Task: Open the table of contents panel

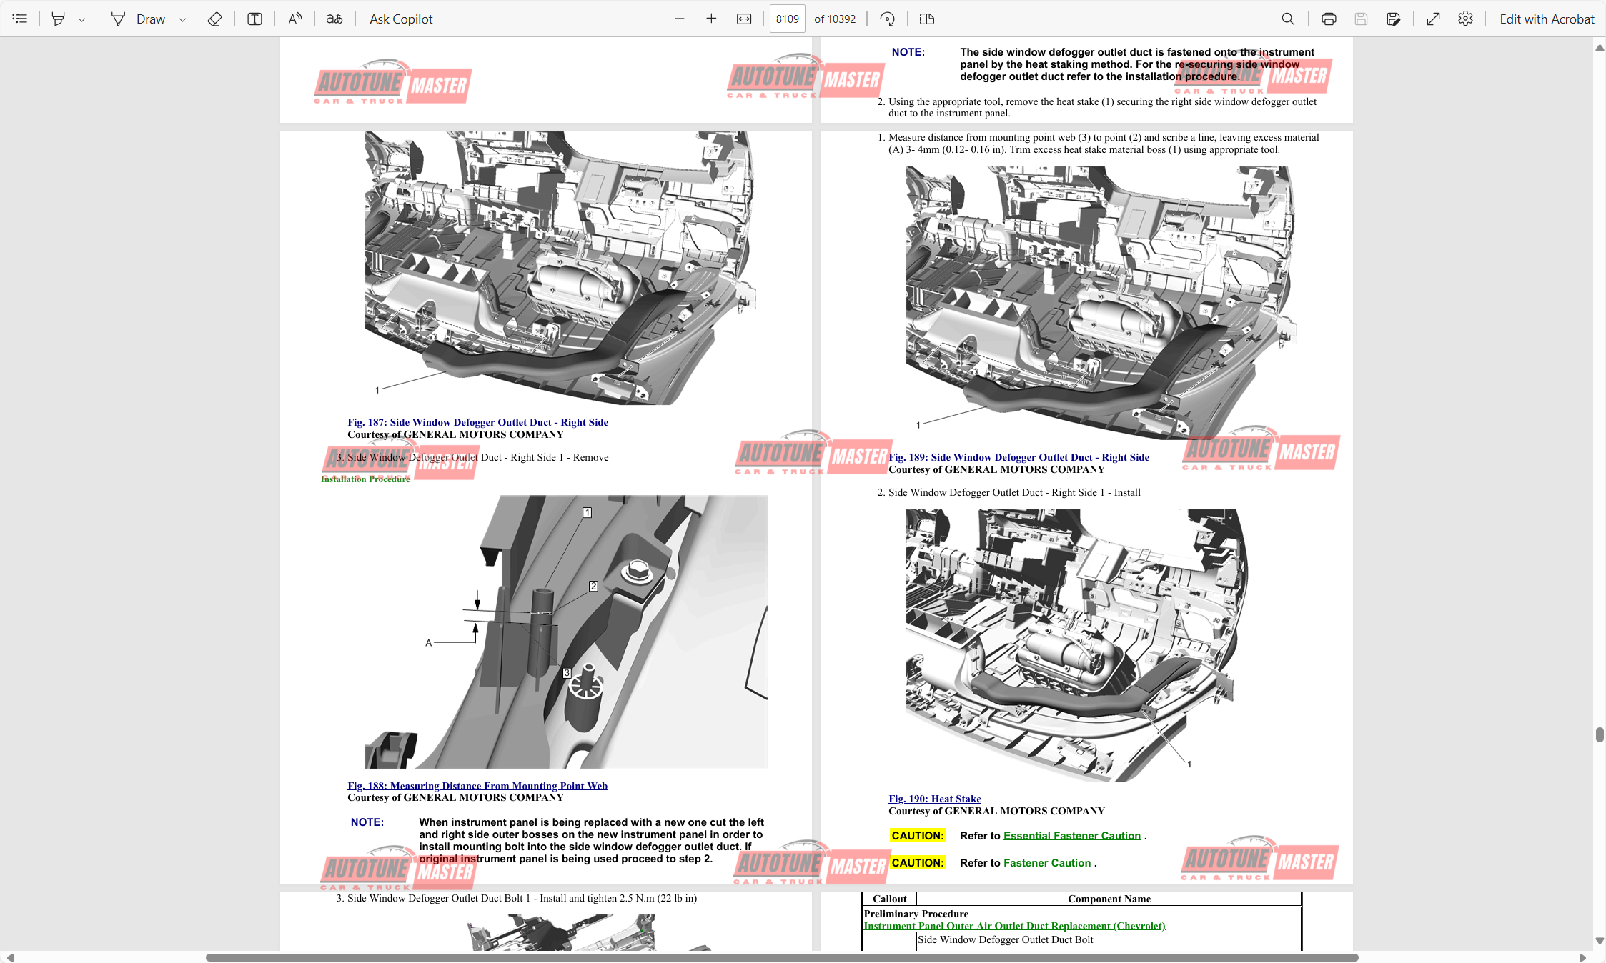Action: (x=19, y=19)
